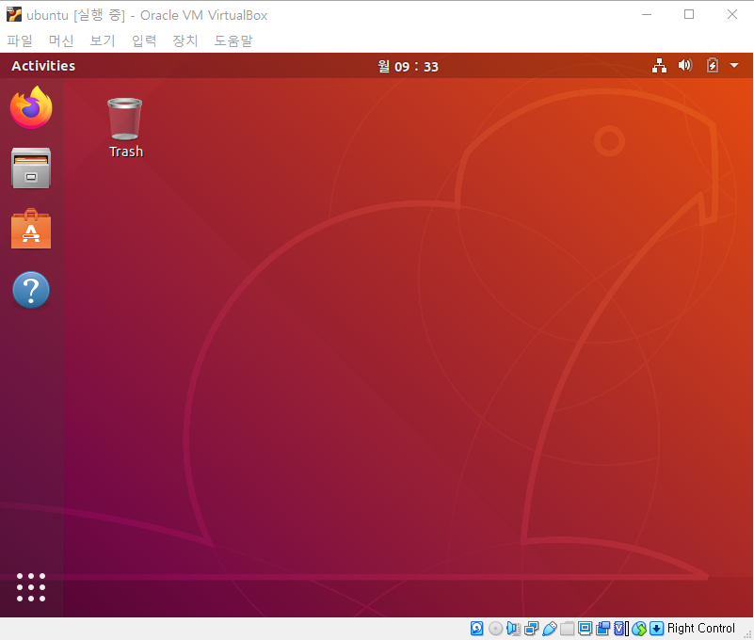Open the 입력 menu
754x640 pixels.
pyautogui.click(x=144, y=40)
